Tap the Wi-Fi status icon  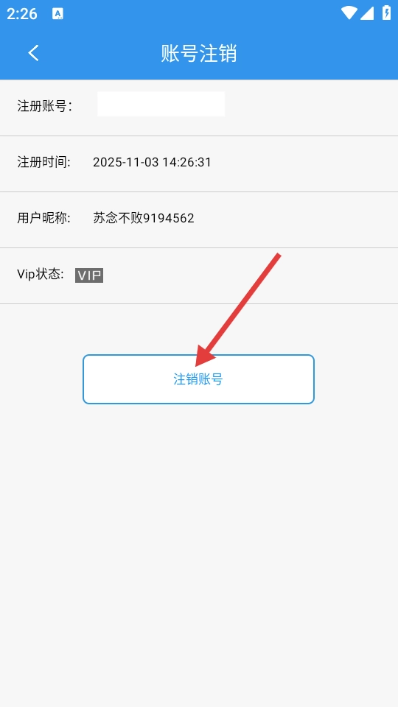pos(349,13)
